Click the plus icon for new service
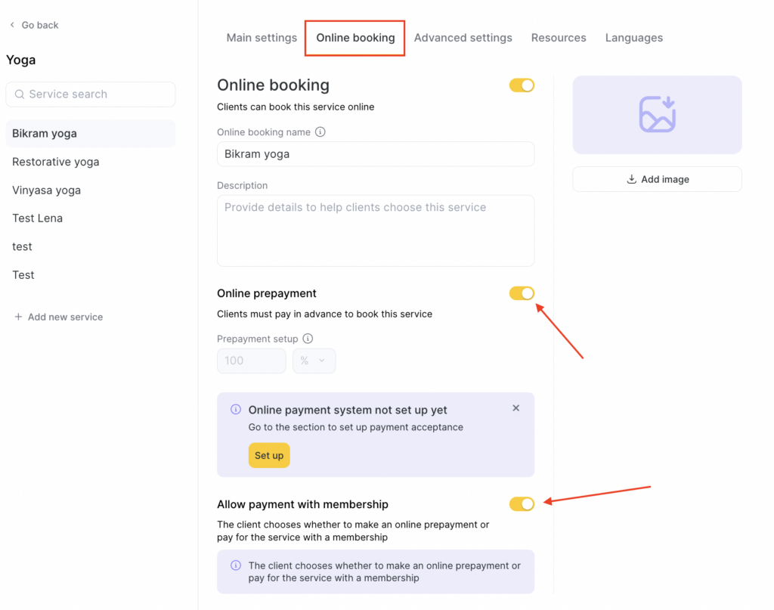Image resolution: width=774 pixels, height=610 pixels. [x=18, y=317]
